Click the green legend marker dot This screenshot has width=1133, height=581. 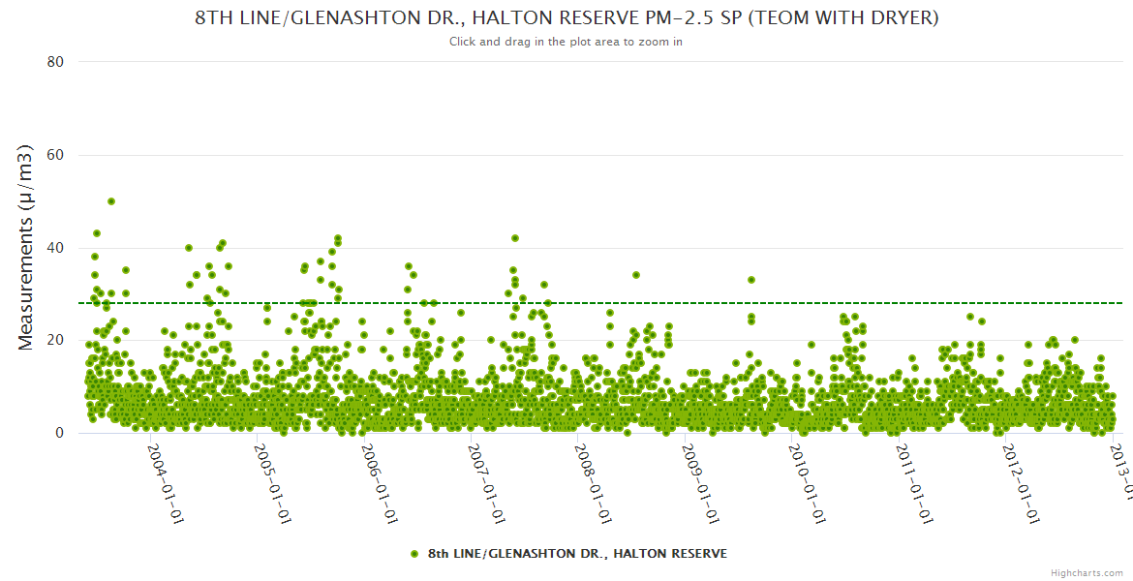pos(414,553)
